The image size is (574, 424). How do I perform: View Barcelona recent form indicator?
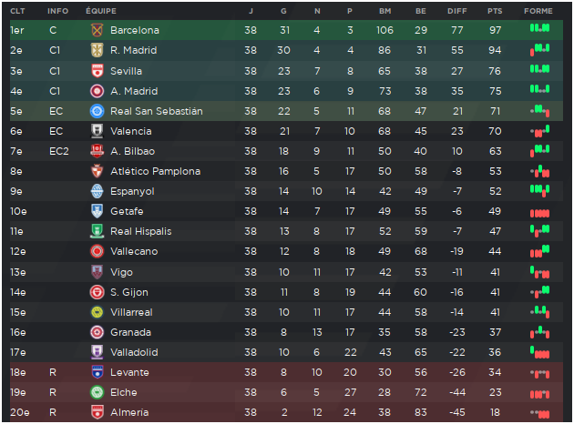point(539,28)
